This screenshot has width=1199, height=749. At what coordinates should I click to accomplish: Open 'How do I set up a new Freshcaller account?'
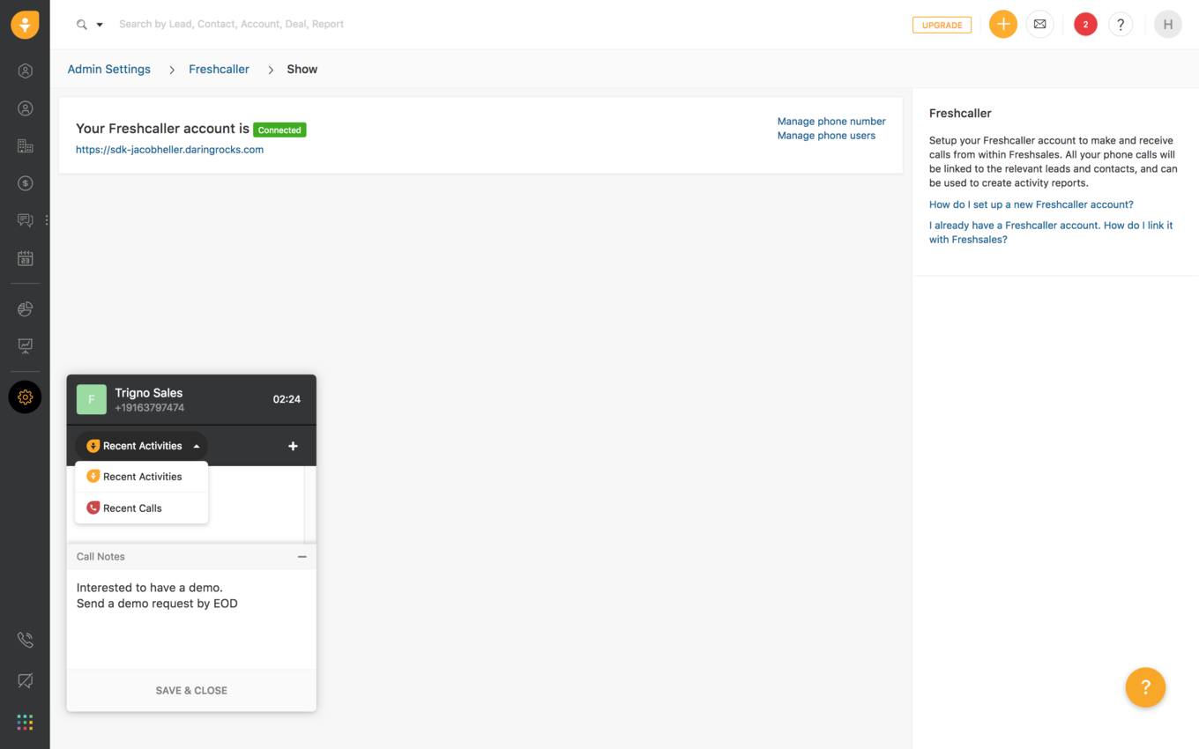(1031, 204)
